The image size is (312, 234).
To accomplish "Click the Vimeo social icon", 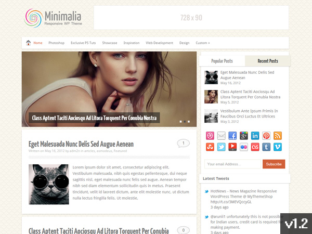I will pyautogui.click(x=278, y=147).
